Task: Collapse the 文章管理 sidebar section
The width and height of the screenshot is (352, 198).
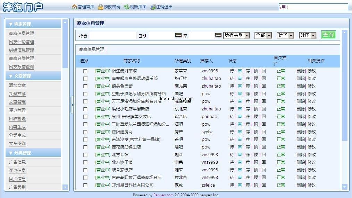Action: click(33, 76)
